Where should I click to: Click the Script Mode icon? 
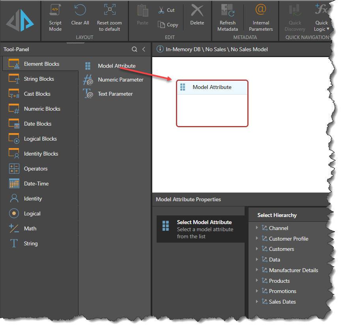(55, 10)
